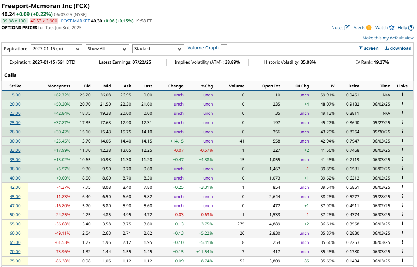Click the Alerts link text

tap(359, 28)
